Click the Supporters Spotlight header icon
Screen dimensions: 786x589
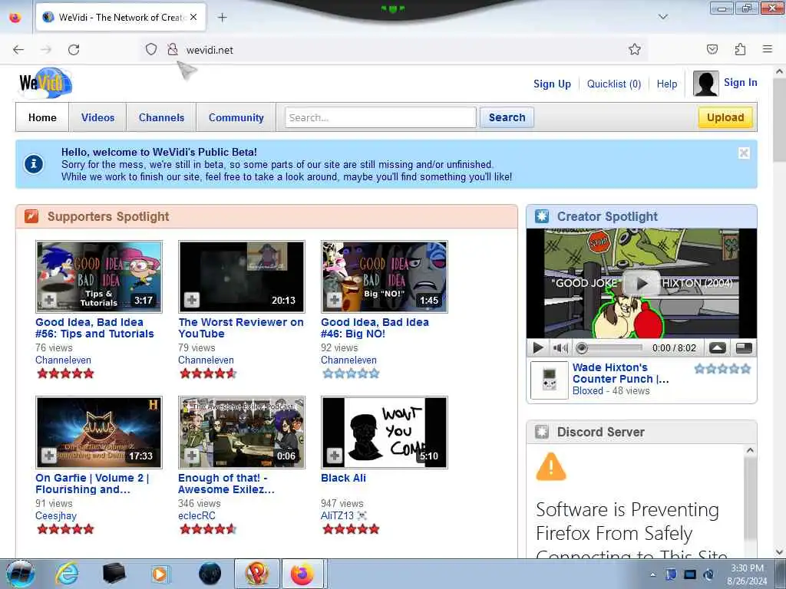31,216
